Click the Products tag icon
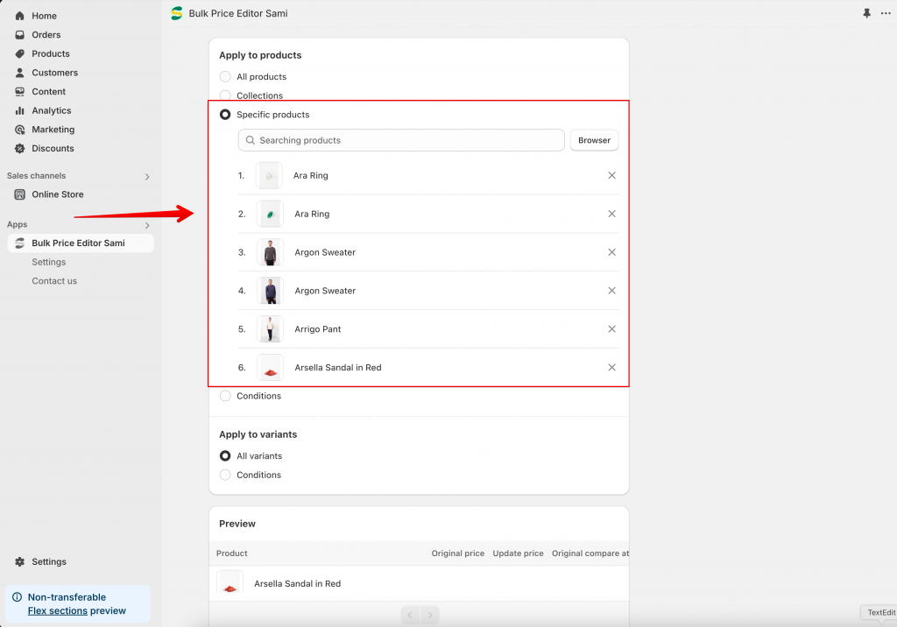The height and width of the screenshot is (627, 897). point(19,53)
